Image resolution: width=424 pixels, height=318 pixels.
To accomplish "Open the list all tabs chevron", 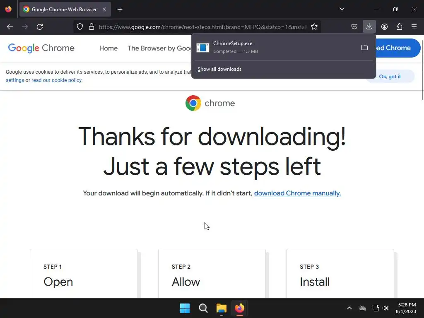I will 342,9.
